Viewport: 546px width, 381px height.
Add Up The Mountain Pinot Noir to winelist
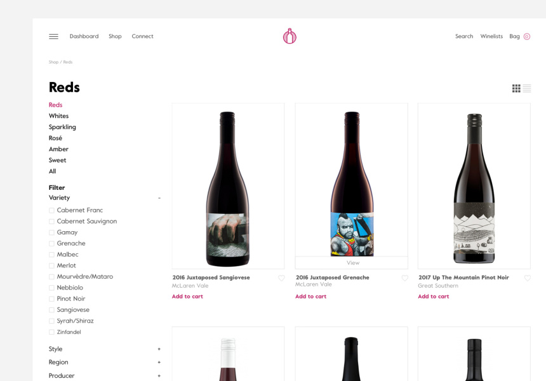527,278
